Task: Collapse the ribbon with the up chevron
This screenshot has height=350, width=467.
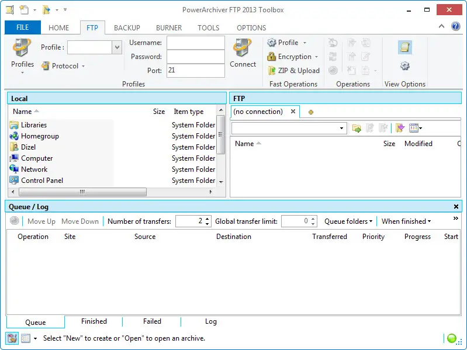Action: 441,26
